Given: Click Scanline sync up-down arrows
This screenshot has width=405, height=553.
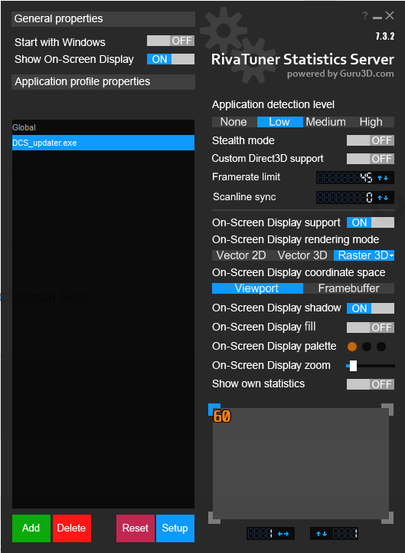Looking at the screenshot, I should [383, 198].
